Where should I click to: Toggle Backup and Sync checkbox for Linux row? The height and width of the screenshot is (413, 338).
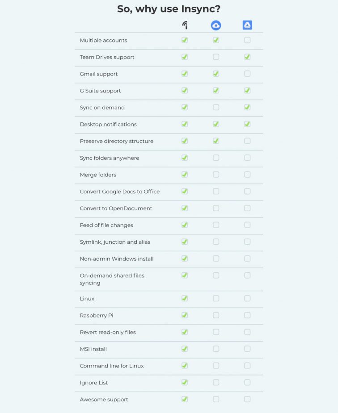pyautogui.click(x=216, y=298)
